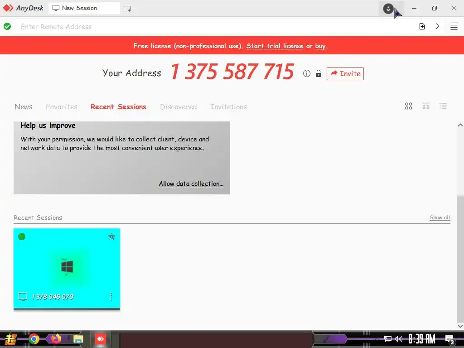Image resolution: width=464 pixels, height=348 pixels.
Task: Launch Chrome from the taskbar
Action: pos(34,339)
